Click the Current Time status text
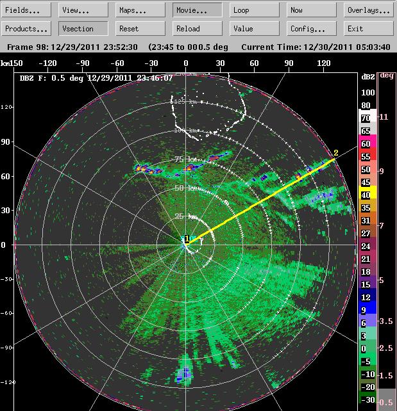 coord(316,47)
